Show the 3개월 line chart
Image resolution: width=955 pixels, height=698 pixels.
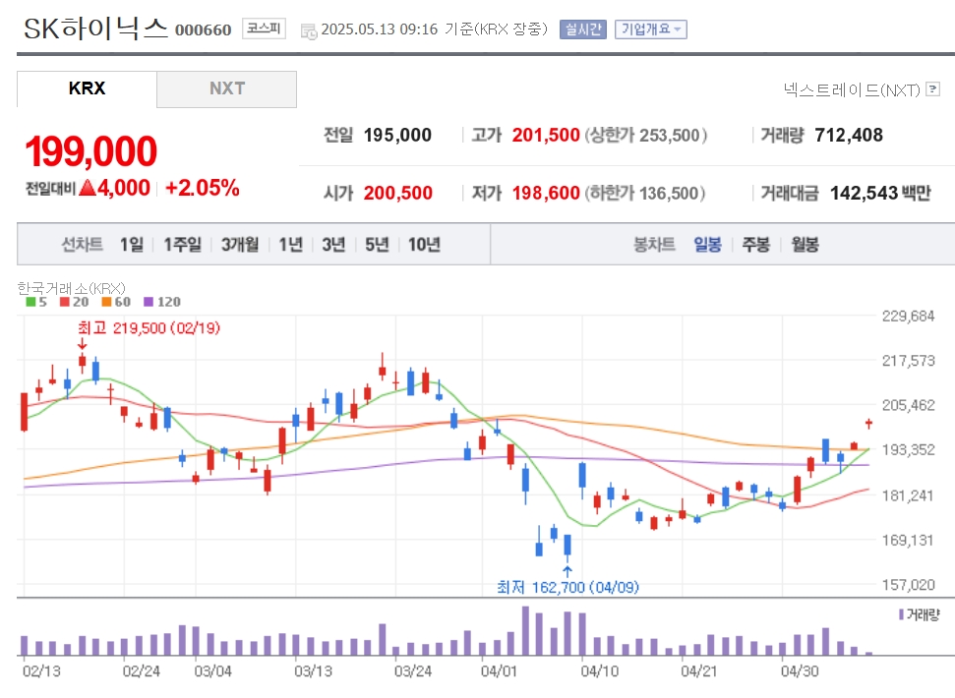click(239, 245)
